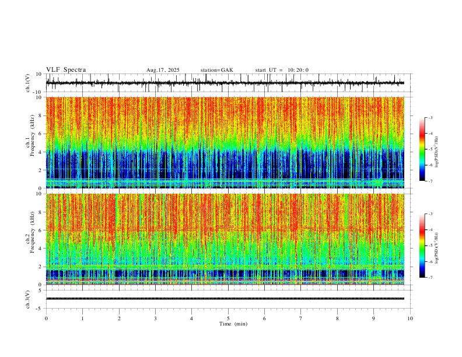Click the ch.1 colorbar log(PSD) label
The image size is (462, 357).
click(436, 152)
